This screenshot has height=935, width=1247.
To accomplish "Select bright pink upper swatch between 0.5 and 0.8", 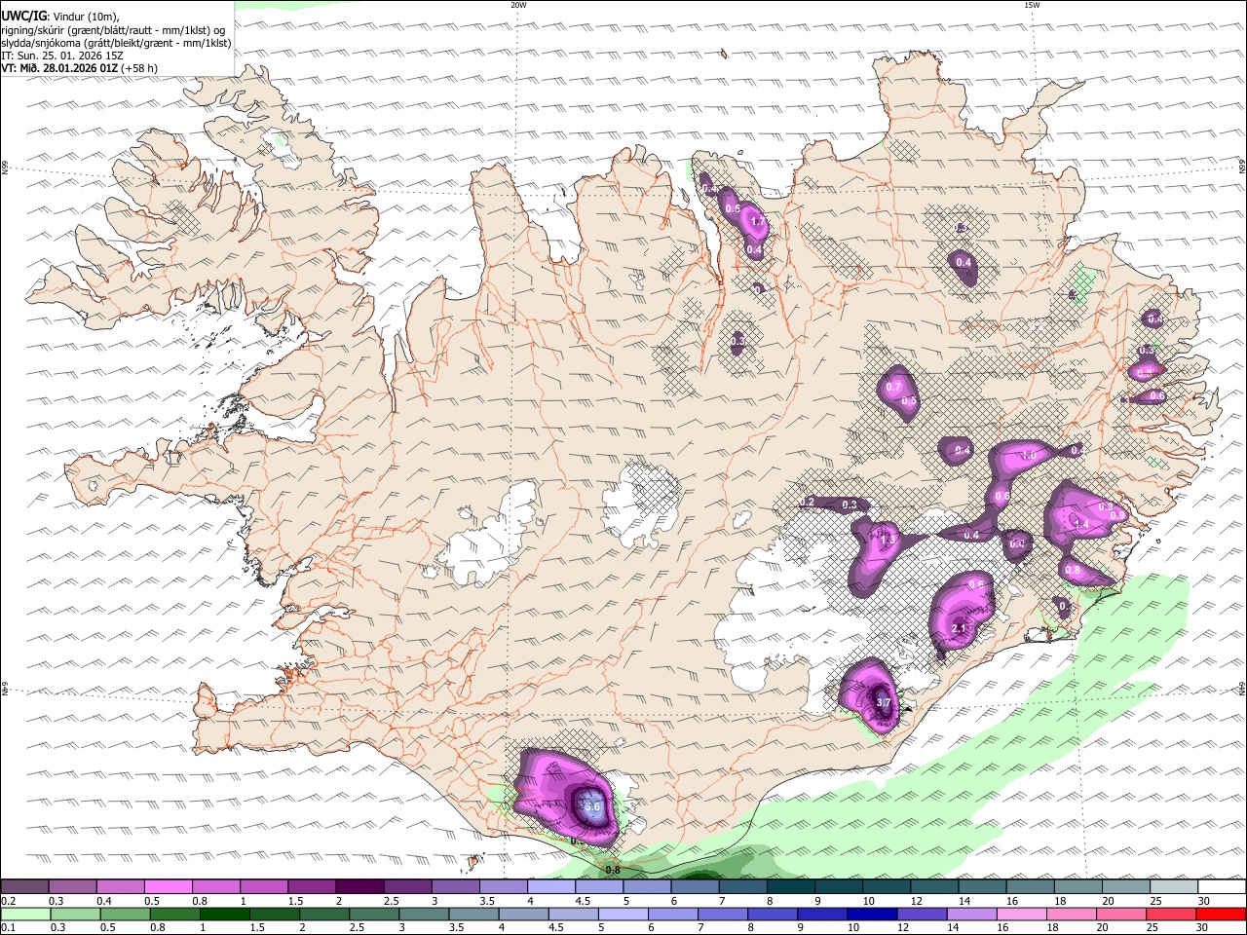I will [x=168, y=887].
